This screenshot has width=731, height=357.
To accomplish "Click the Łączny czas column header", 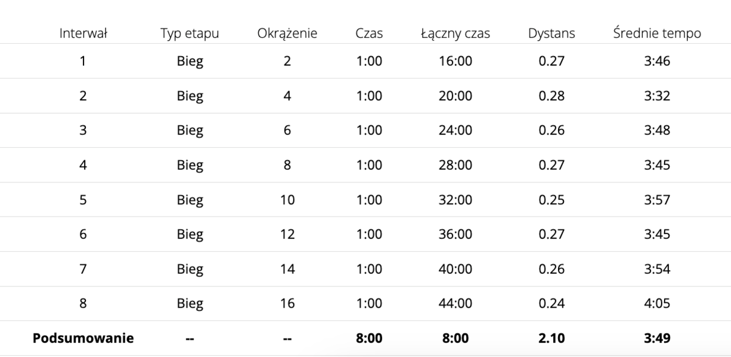I will point(455,33).
